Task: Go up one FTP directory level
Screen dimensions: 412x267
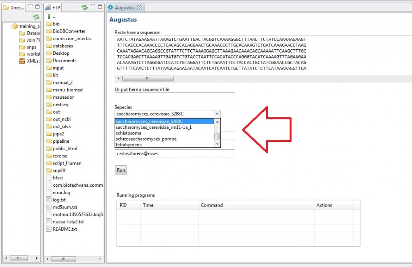Action: (x=49, y=16)
